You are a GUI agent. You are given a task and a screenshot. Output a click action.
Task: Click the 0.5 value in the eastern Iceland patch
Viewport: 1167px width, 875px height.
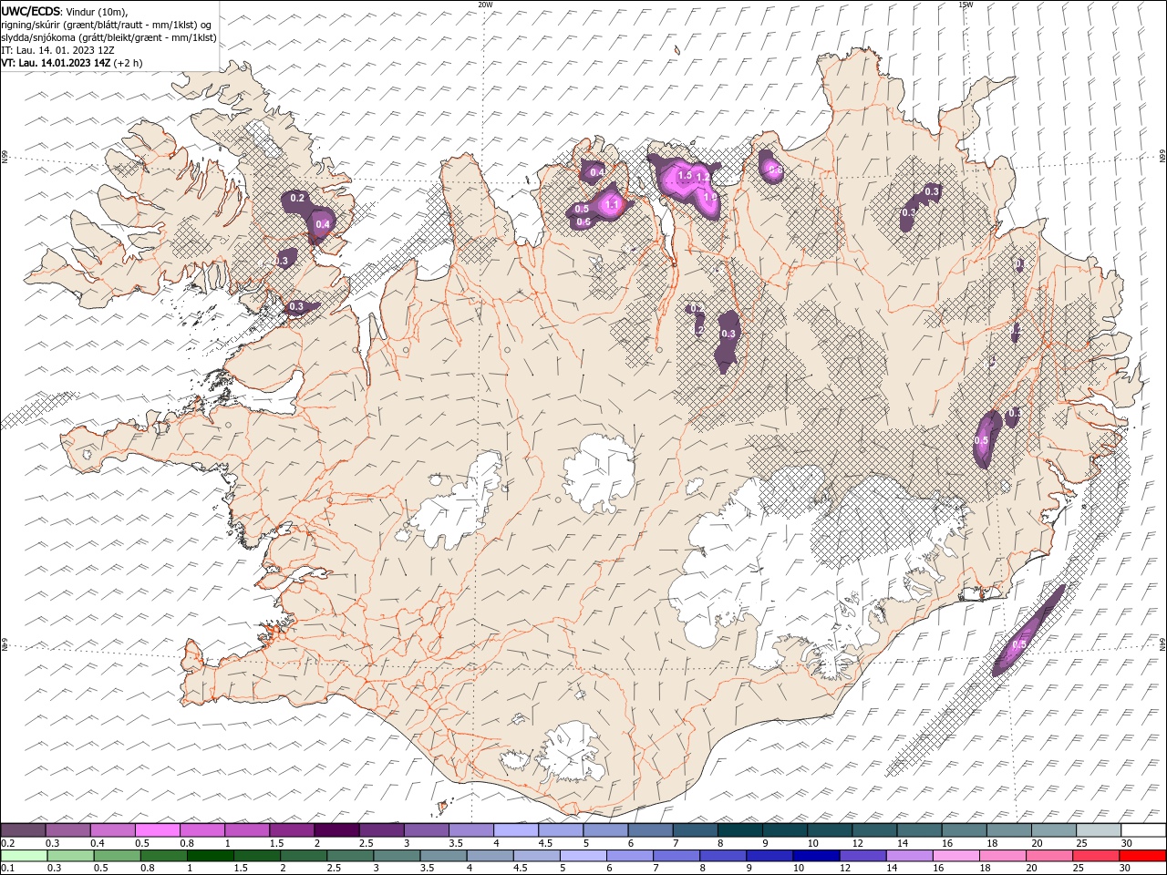point(981,440)
